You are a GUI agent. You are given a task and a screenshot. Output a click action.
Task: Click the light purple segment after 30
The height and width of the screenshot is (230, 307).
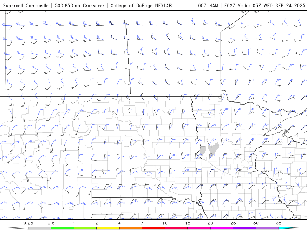pyautogui.click(x=267, y=228)
